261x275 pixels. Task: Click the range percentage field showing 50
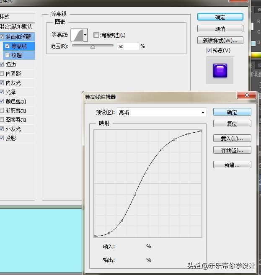point(128,46)
